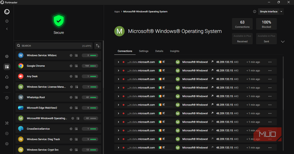
Task: Open the dashboard gauge icon in the sidebar
Action: 7,56
